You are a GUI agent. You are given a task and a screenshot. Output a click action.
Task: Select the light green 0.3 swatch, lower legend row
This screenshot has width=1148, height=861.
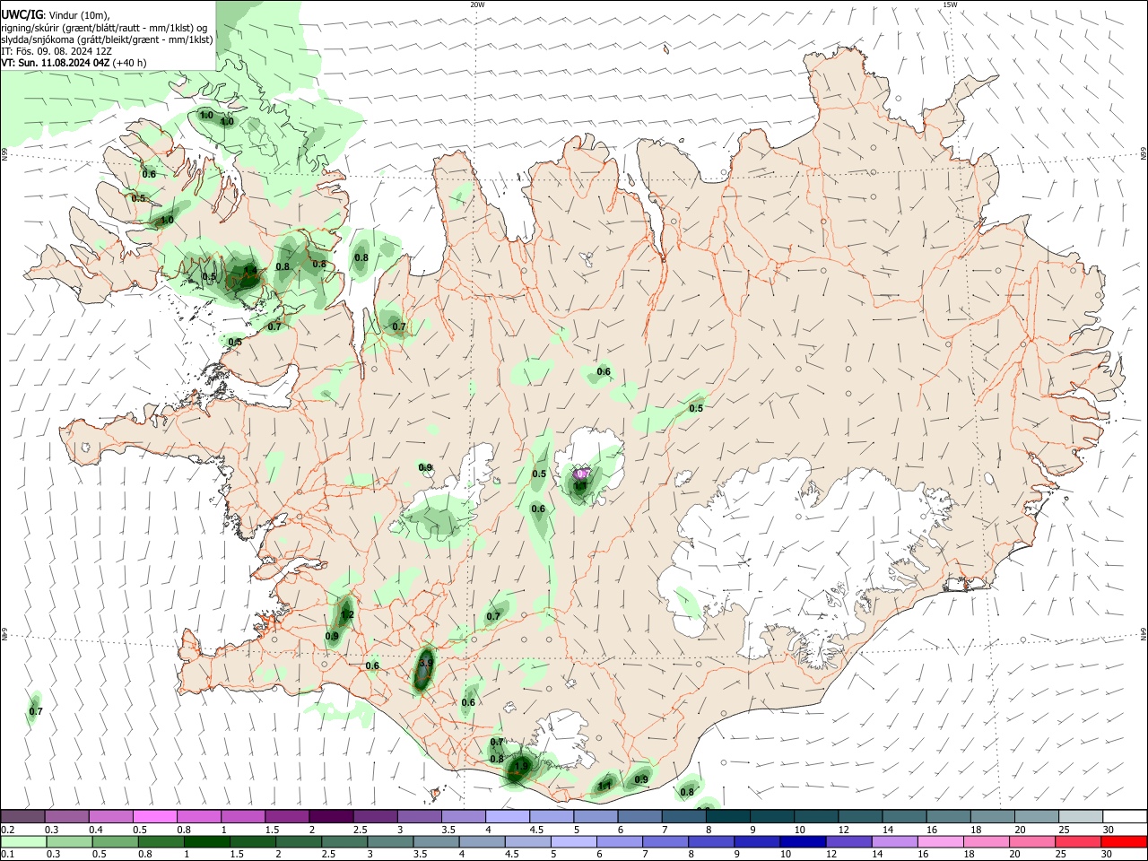coord(69,841)
